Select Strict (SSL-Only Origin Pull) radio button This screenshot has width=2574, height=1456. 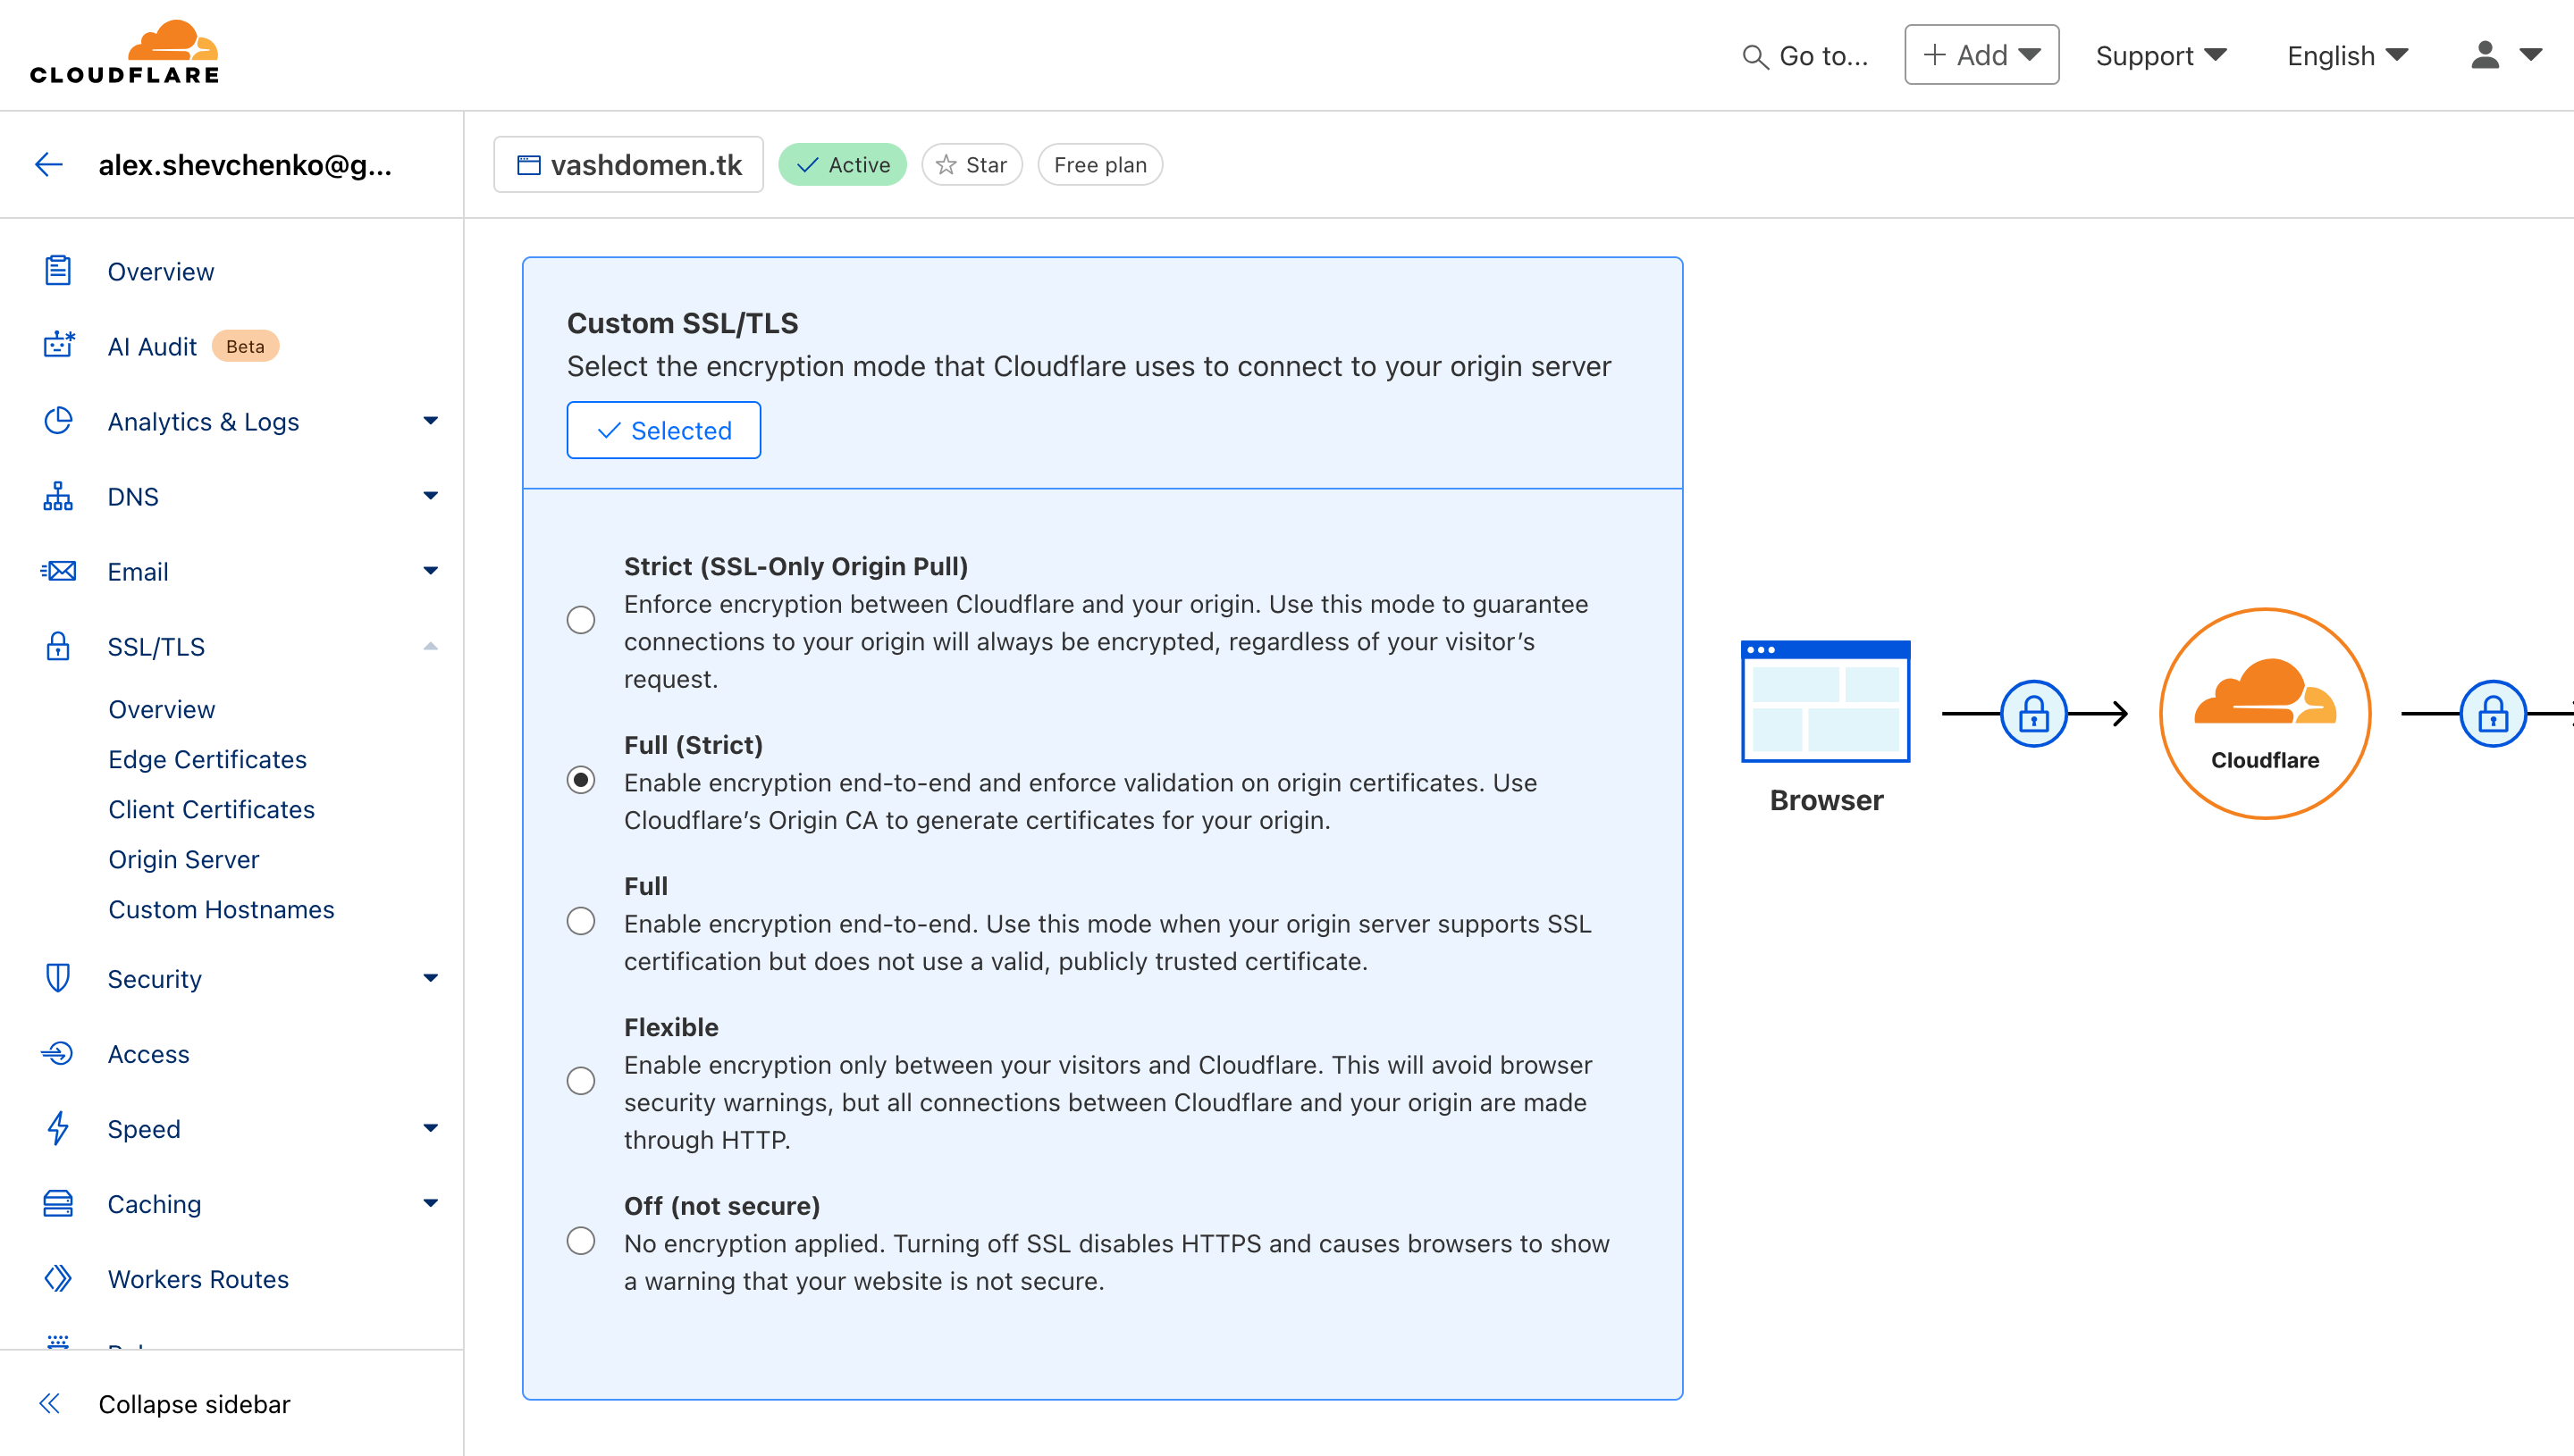pyautogui.click(x=580, y=620)
